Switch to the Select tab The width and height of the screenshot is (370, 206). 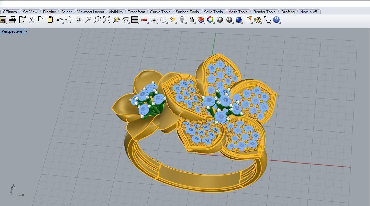pyautogui.click(x=66, y=12)
